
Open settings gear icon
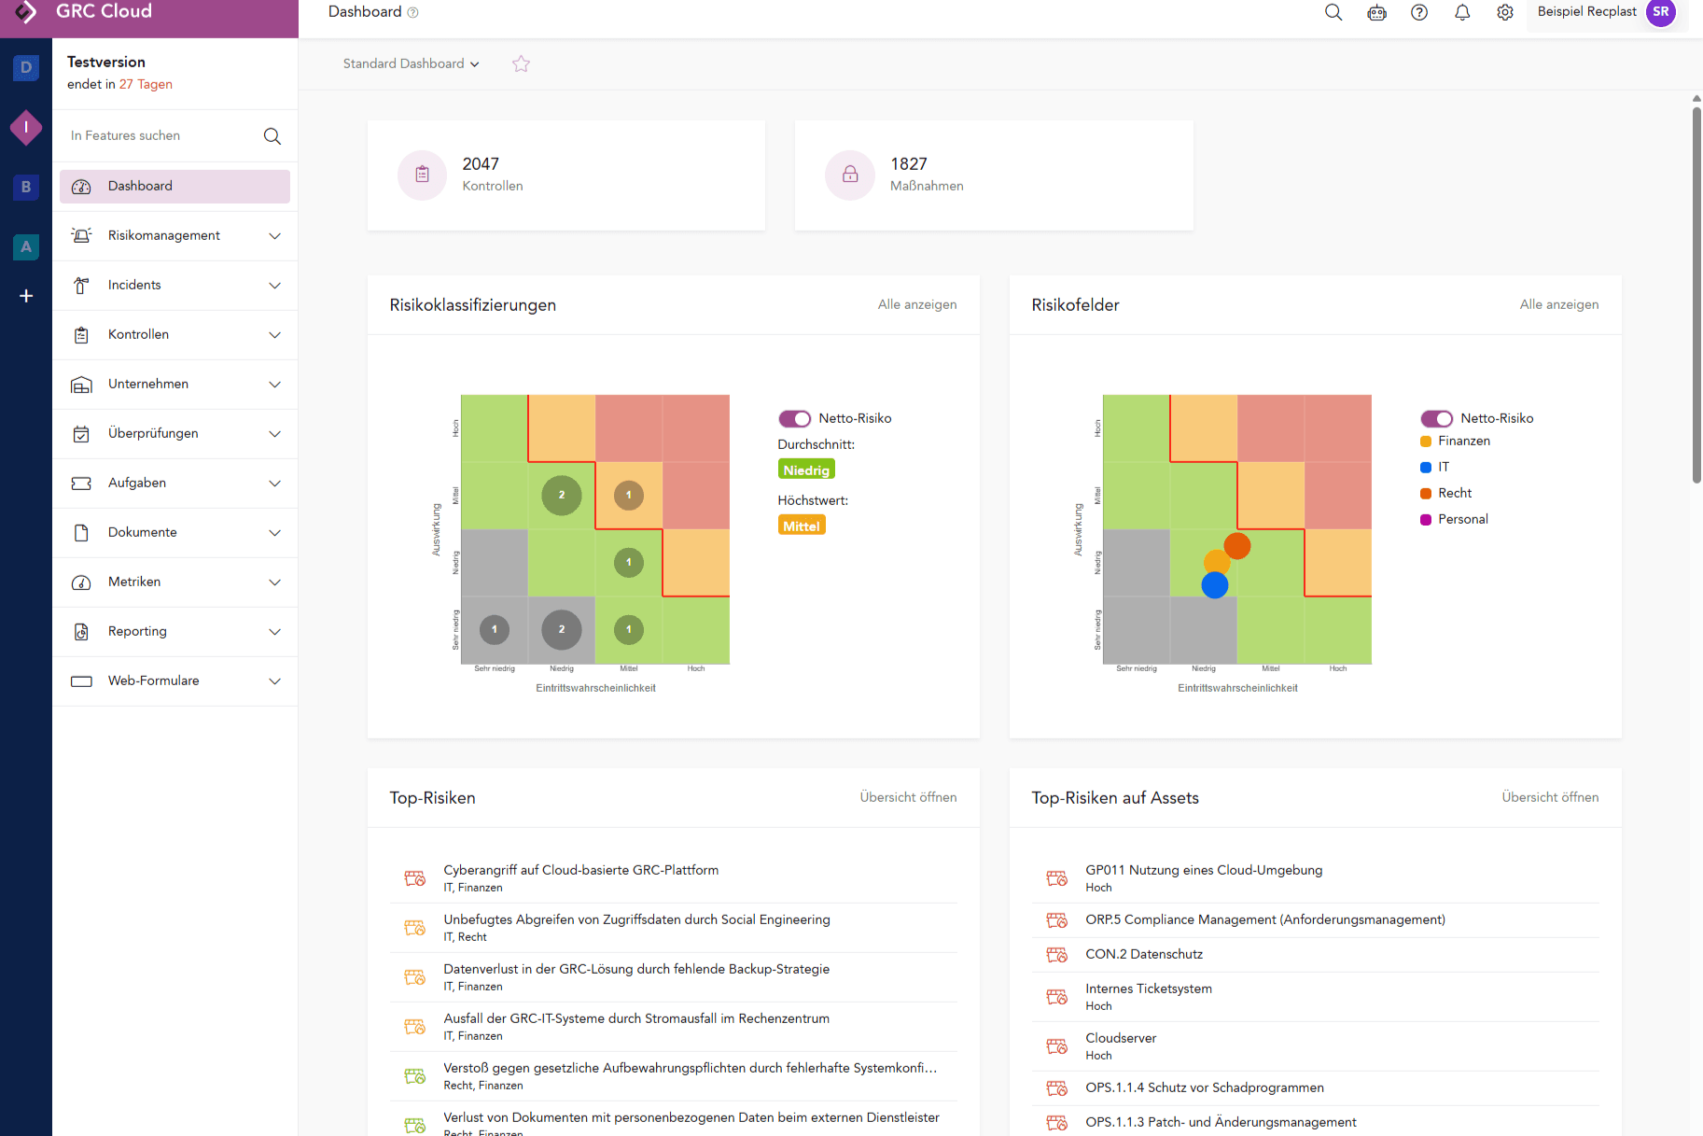[x=1505, y=12]
